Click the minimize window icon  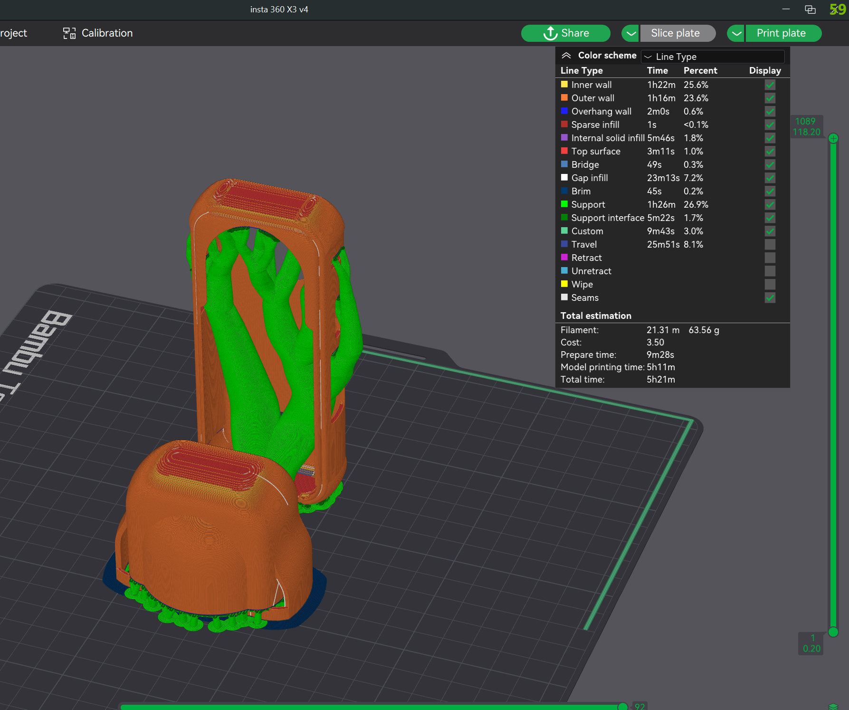(786, 10)
